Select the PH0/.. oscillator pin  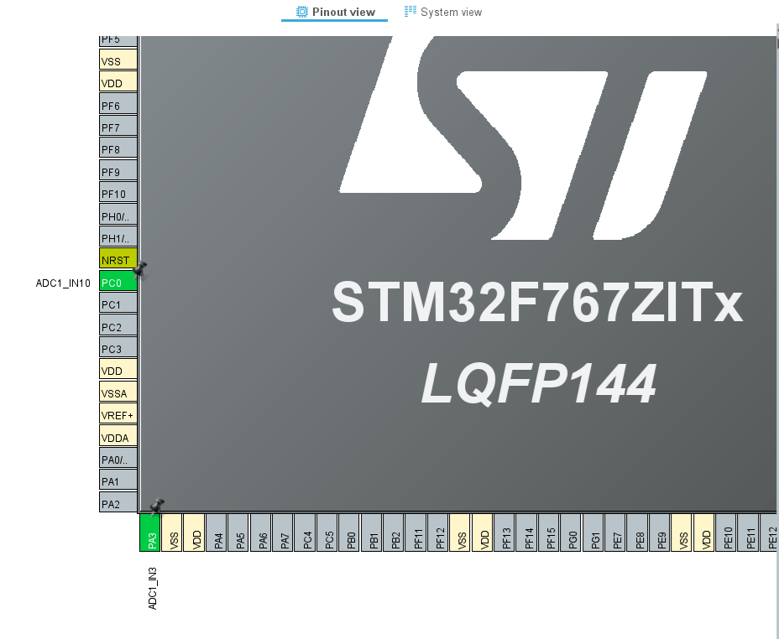[x=118, y=215]
